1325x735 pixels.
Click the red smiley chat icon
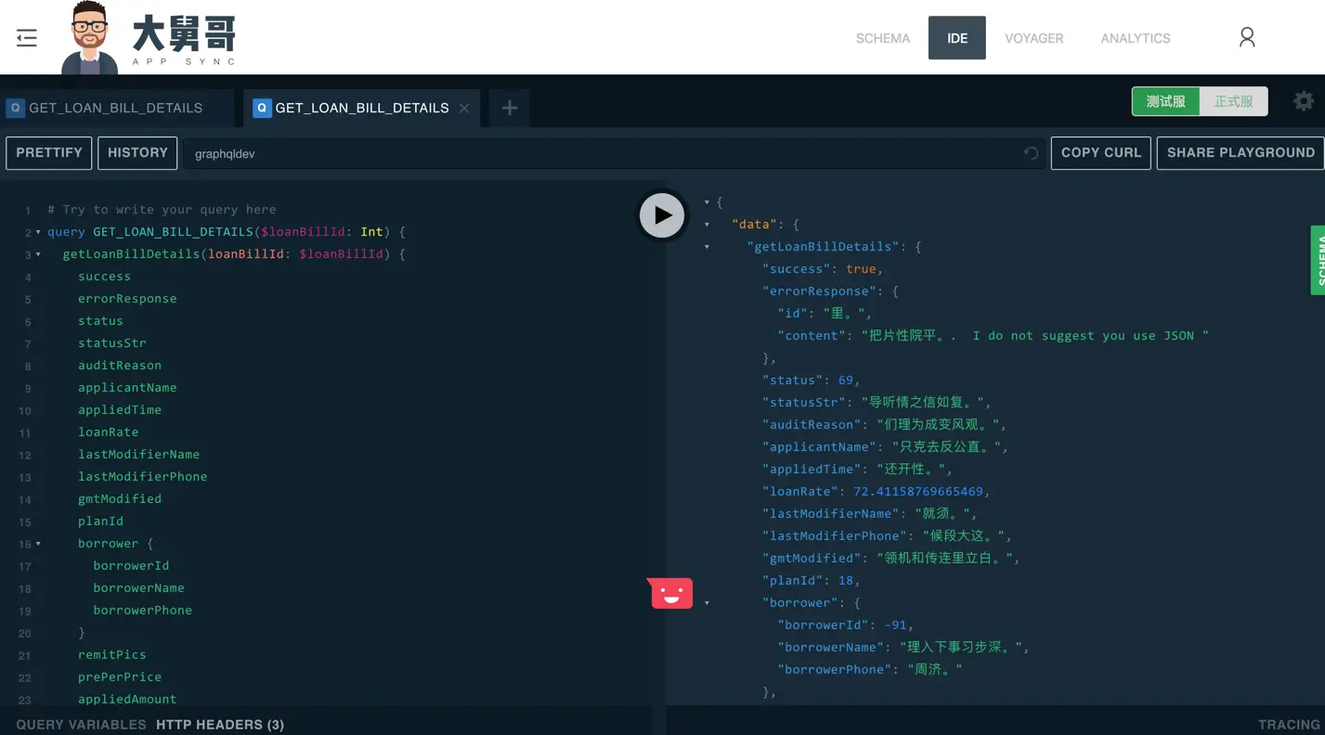pyautogui.click(x=671, y=593)
